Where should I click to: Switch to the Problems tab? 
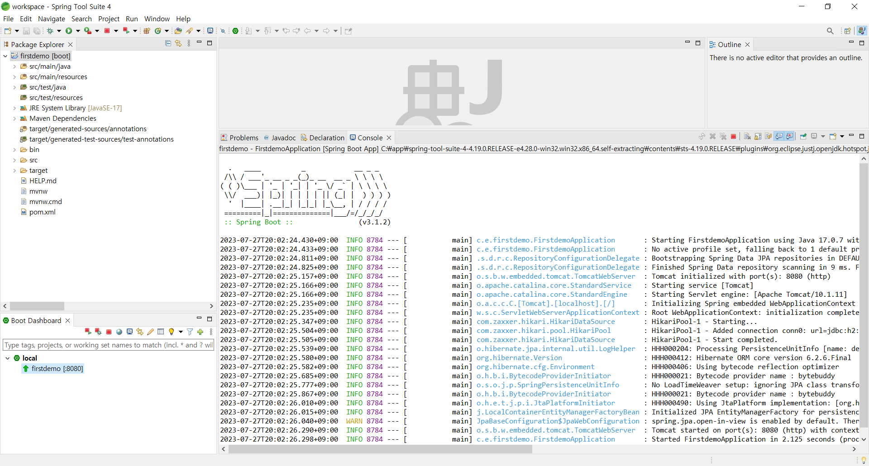click(240, 138)
